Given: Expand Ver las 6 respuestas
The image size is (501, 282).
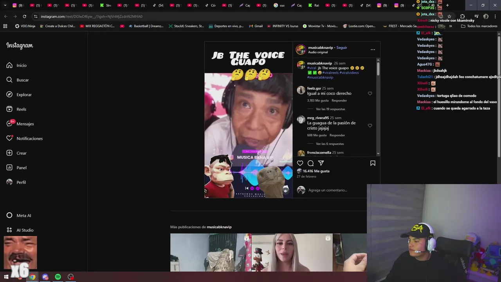Looking at the screenshot, I should (x=330, y=144).
